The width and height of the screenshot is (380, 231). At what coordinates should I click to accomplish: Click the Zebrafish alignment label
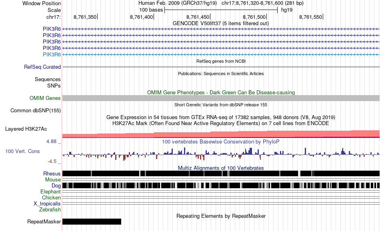50,210
